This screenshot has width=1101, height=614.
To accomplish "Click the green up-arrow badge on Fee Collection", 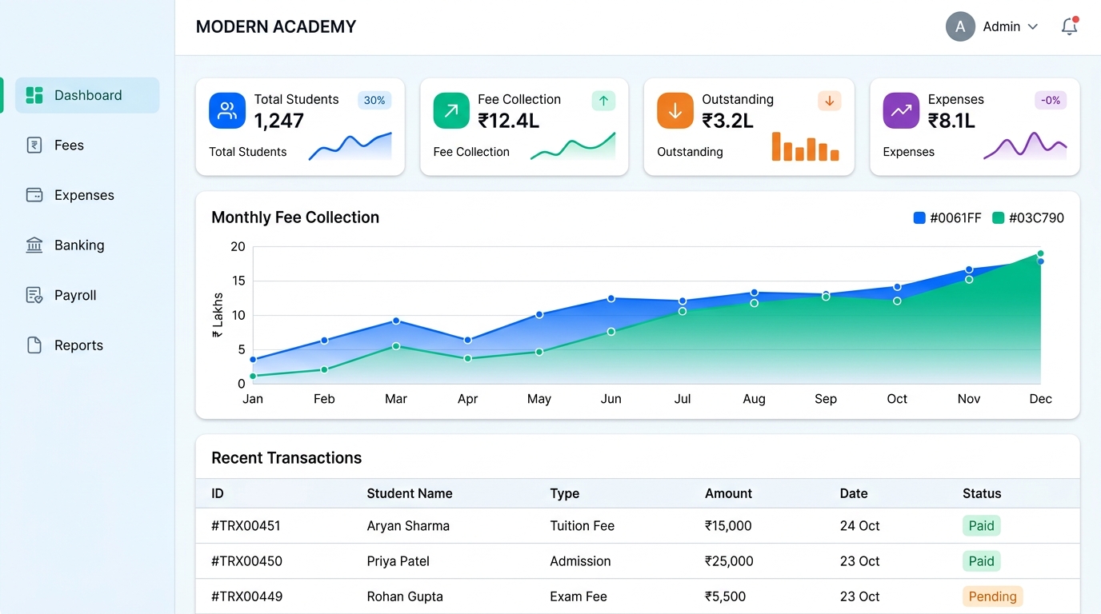I will point(603,101).
